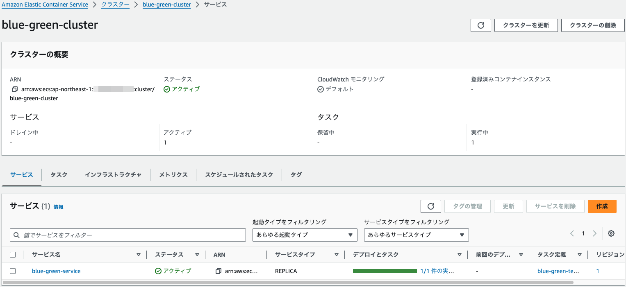Open the あらゆる起動タイプ filter dropdown

click(x=305, y=235)
